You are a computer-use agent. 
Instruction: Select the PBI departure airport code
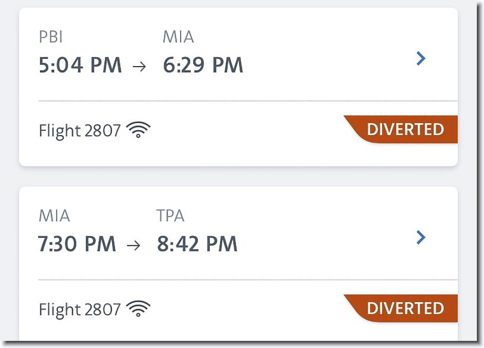[x=51, y=37]
